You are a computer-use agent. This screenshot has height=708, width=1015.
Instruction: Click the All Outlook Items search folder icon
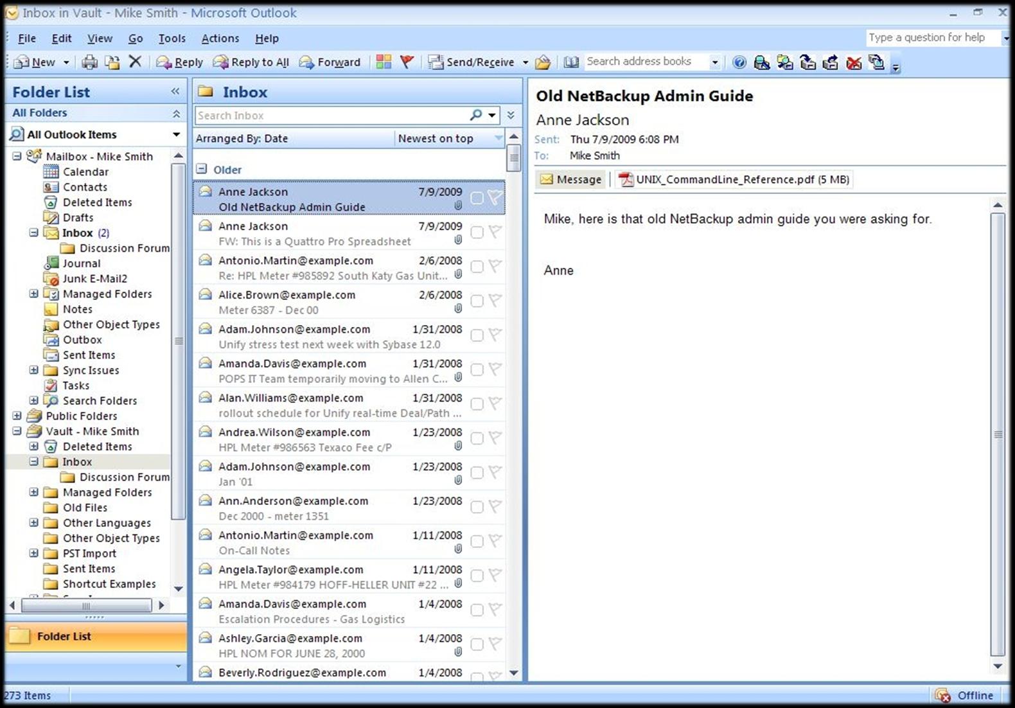(x=17, y=134)
